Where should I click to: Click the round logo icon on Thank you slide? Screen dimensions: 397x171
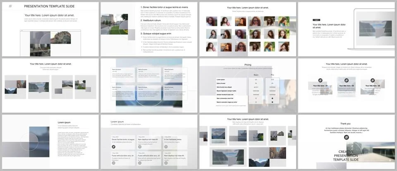tap(347, 138)
